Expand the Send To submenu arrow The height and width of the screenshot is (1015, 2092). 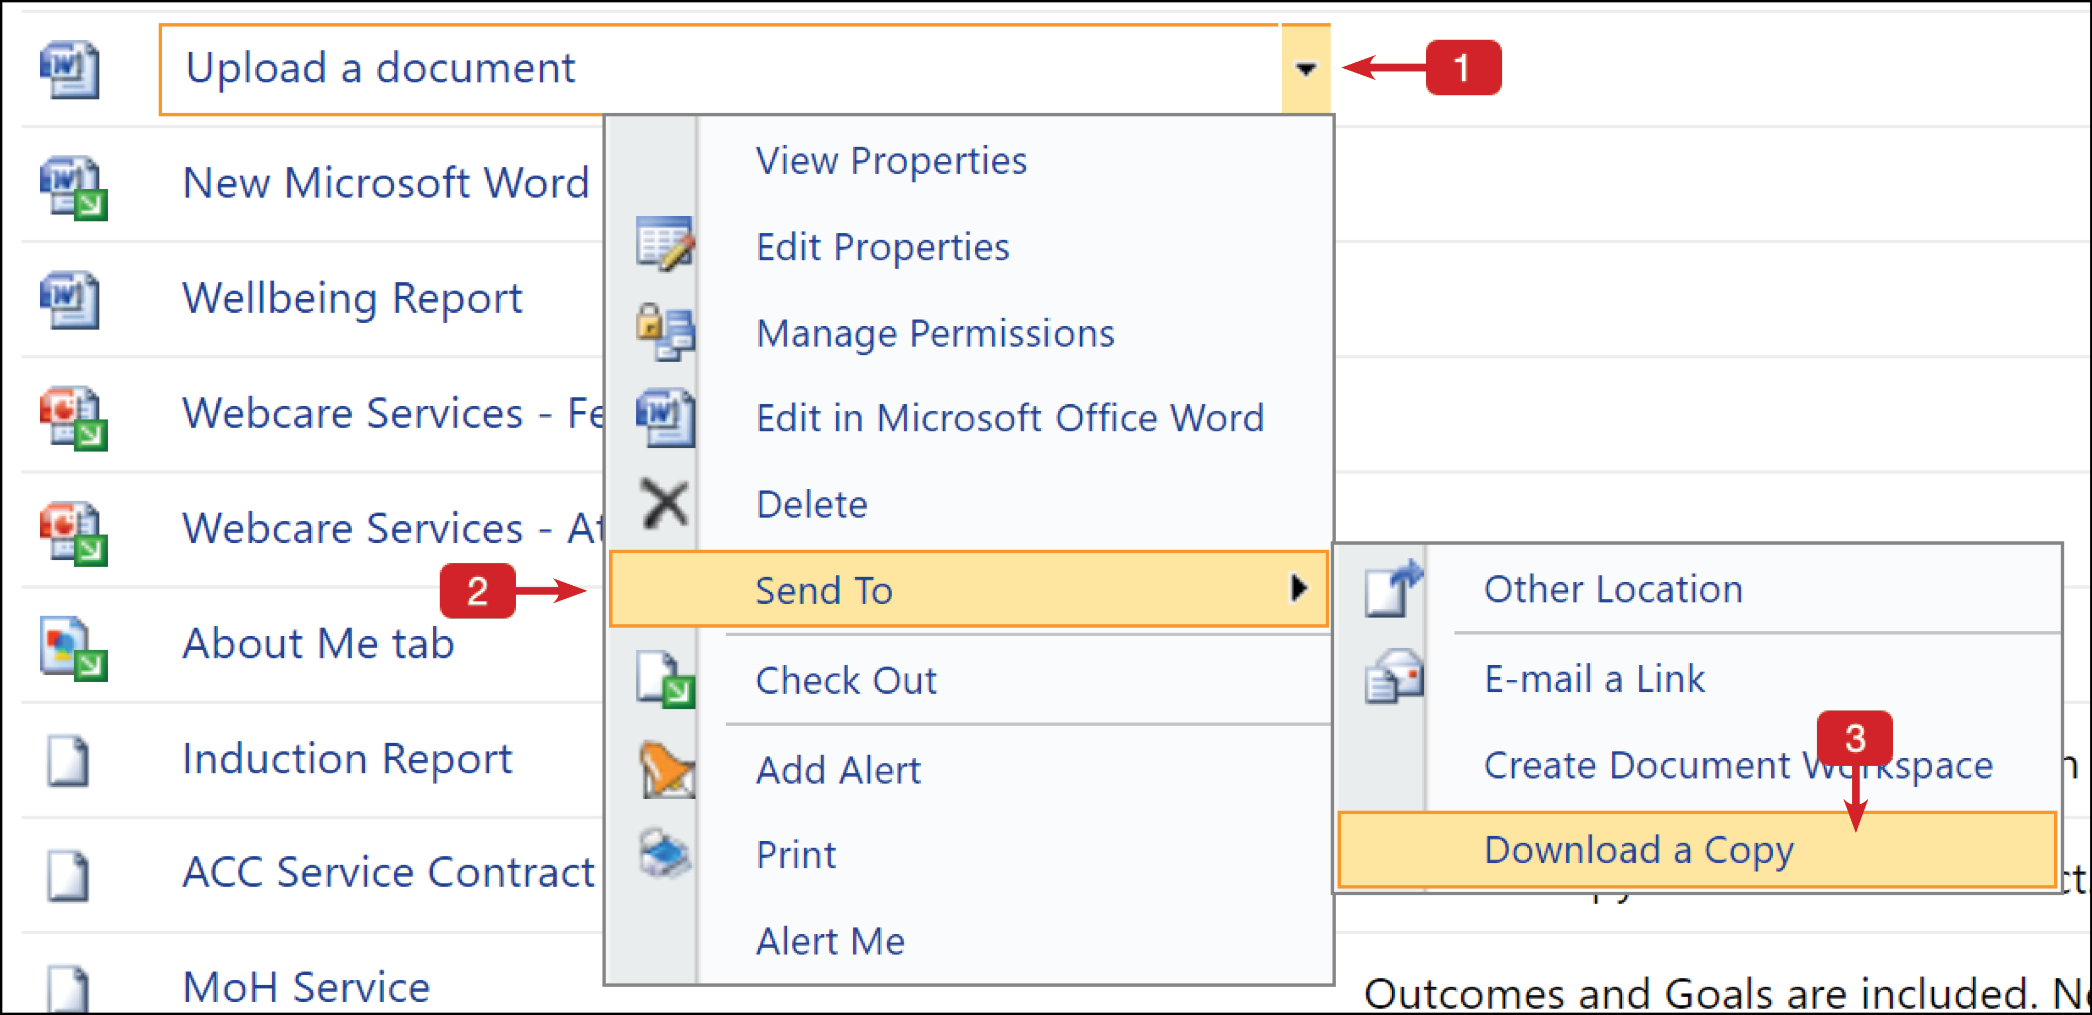(1300, 590)
